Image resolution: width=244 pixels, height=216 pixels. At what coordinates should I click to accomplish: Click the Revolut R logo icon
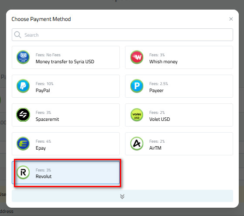[x=23, y=172]
